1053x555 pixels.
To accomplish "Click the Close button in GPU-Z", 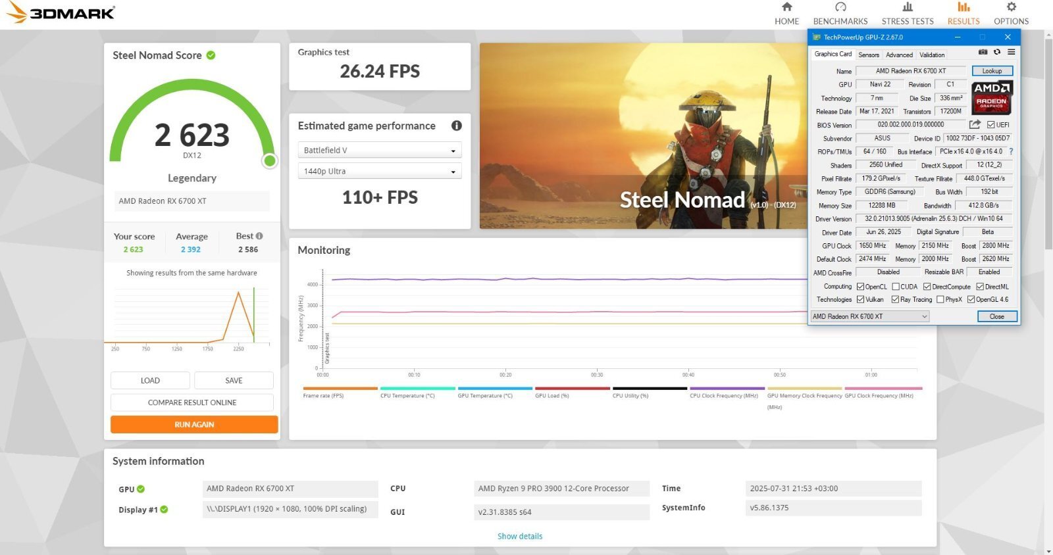I will pos(997,316).
